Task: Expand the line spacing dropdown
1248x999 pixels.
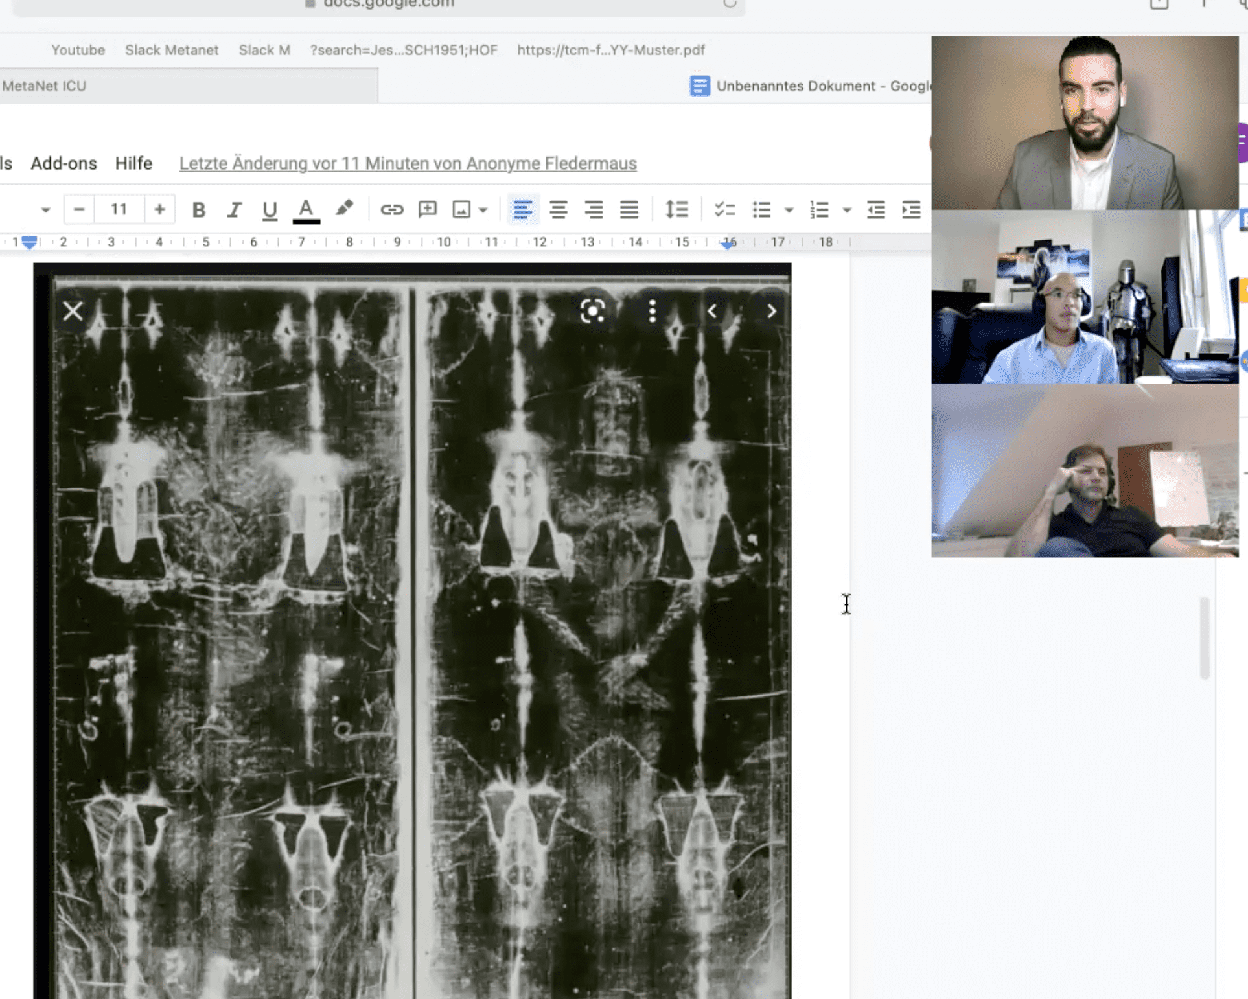Action: [676, 209]
